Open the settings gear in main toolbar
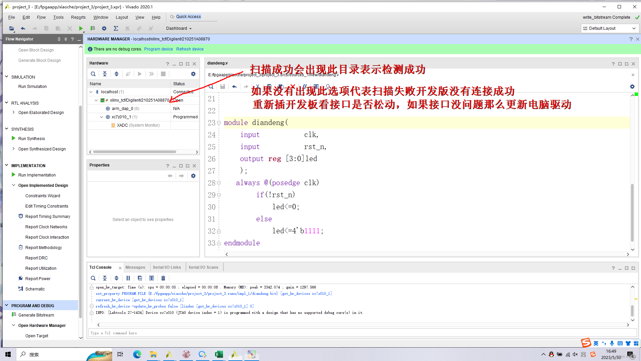The height and width of the screenshot is (361, 641). 104,28
